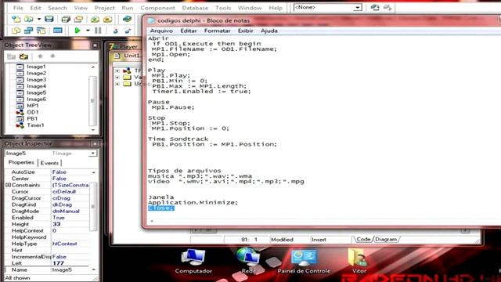Open the dropdown arrow beside Open icon
This screenshot has width=501, height=282.
(x=39, y=19)
